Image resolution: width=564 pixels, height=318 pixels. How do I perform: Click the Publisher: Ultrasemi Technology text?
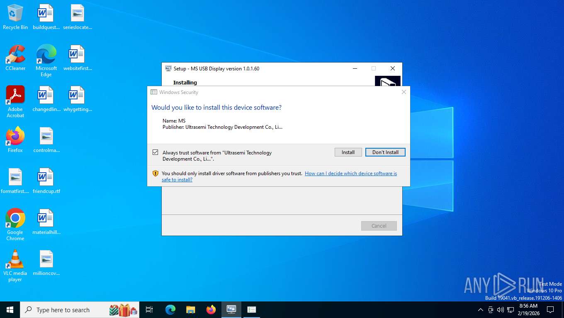pos(222,127)
